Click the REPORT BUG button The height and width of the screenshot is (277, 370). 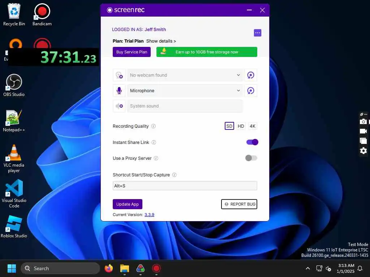coord(239,204)
